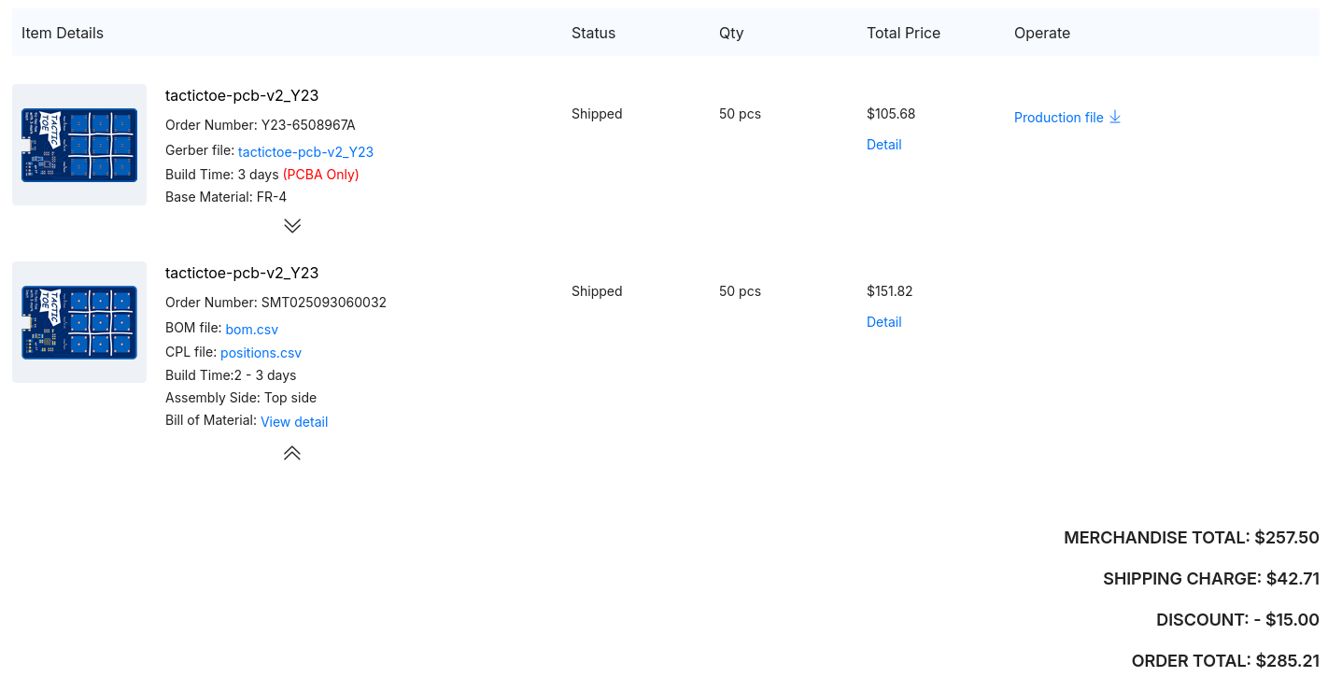Image resolution: width=1342 pixels, height=691 pixels.
Task: Open the positions.csv CPL file link
Action: 261,352
